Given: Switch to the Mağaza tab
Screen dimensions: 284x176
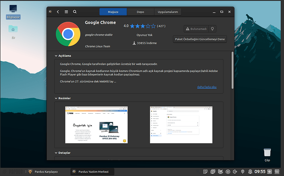Looking at the screenshot, I should click(113, 12).
